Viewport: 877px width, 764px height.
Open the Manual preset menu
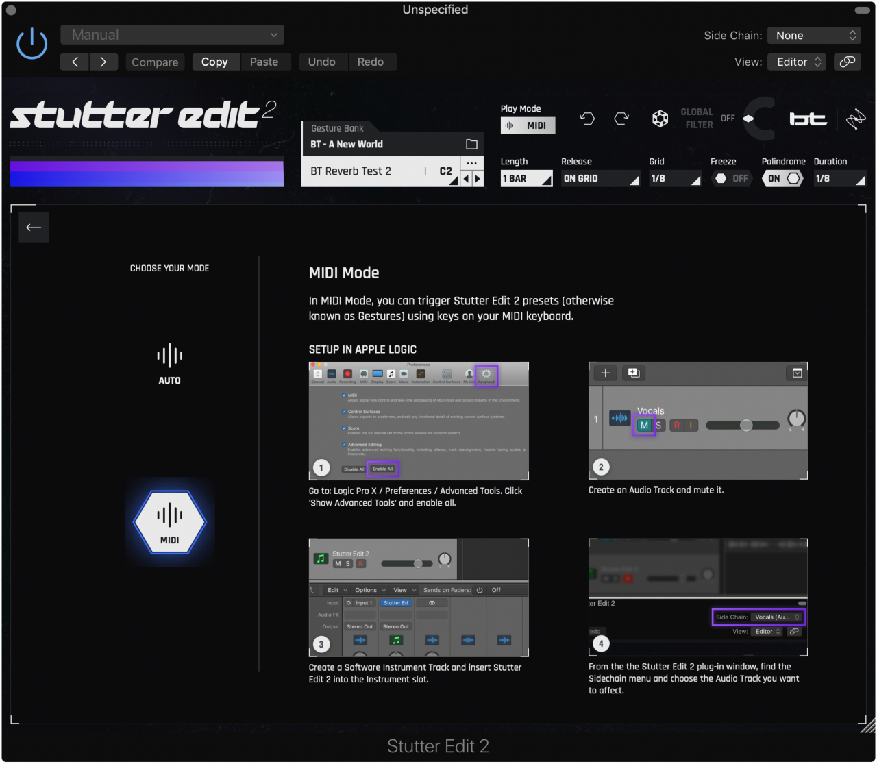[x=171, y=34]
